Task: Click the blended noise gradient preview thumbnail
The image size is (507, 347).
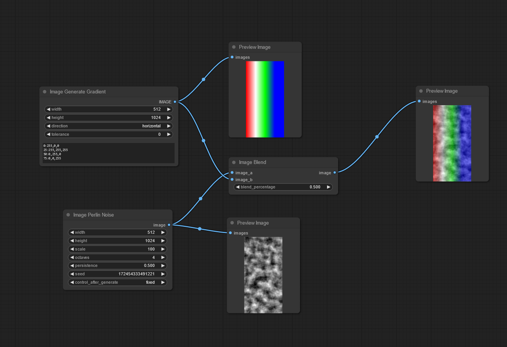Action: 452,143
